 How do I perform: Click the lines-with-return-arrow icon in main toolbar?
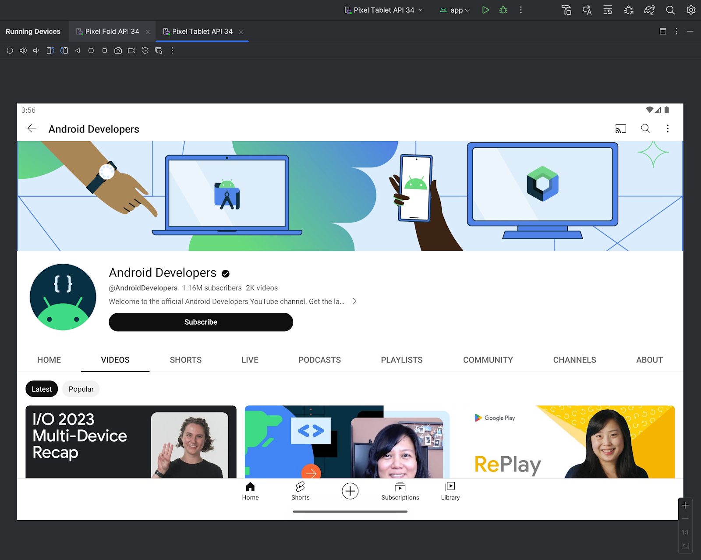608,10
